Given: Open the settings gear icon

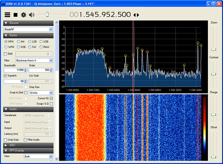Looking at the screenshot, I should pyautogui.click(x=24, y=15).
